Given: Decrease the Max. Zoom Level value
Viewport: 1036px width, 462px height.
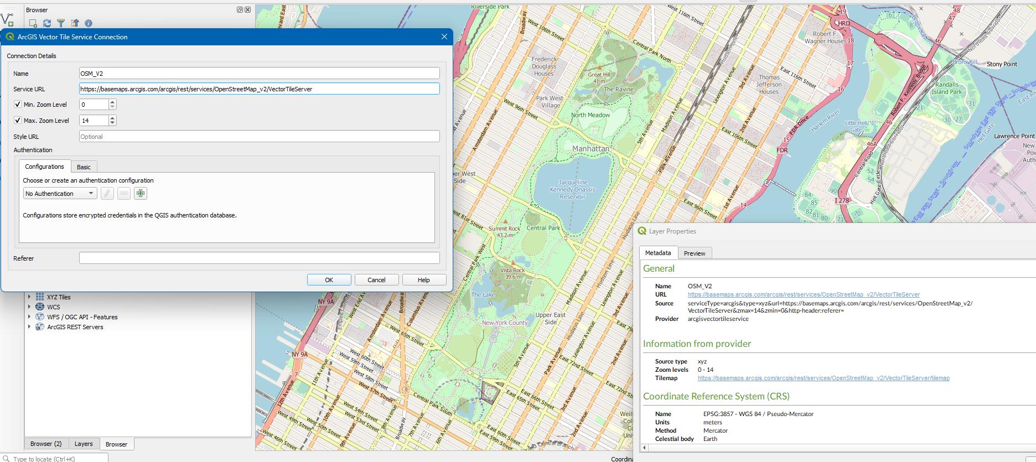Looking at the screenshot, I should (112, 123).
